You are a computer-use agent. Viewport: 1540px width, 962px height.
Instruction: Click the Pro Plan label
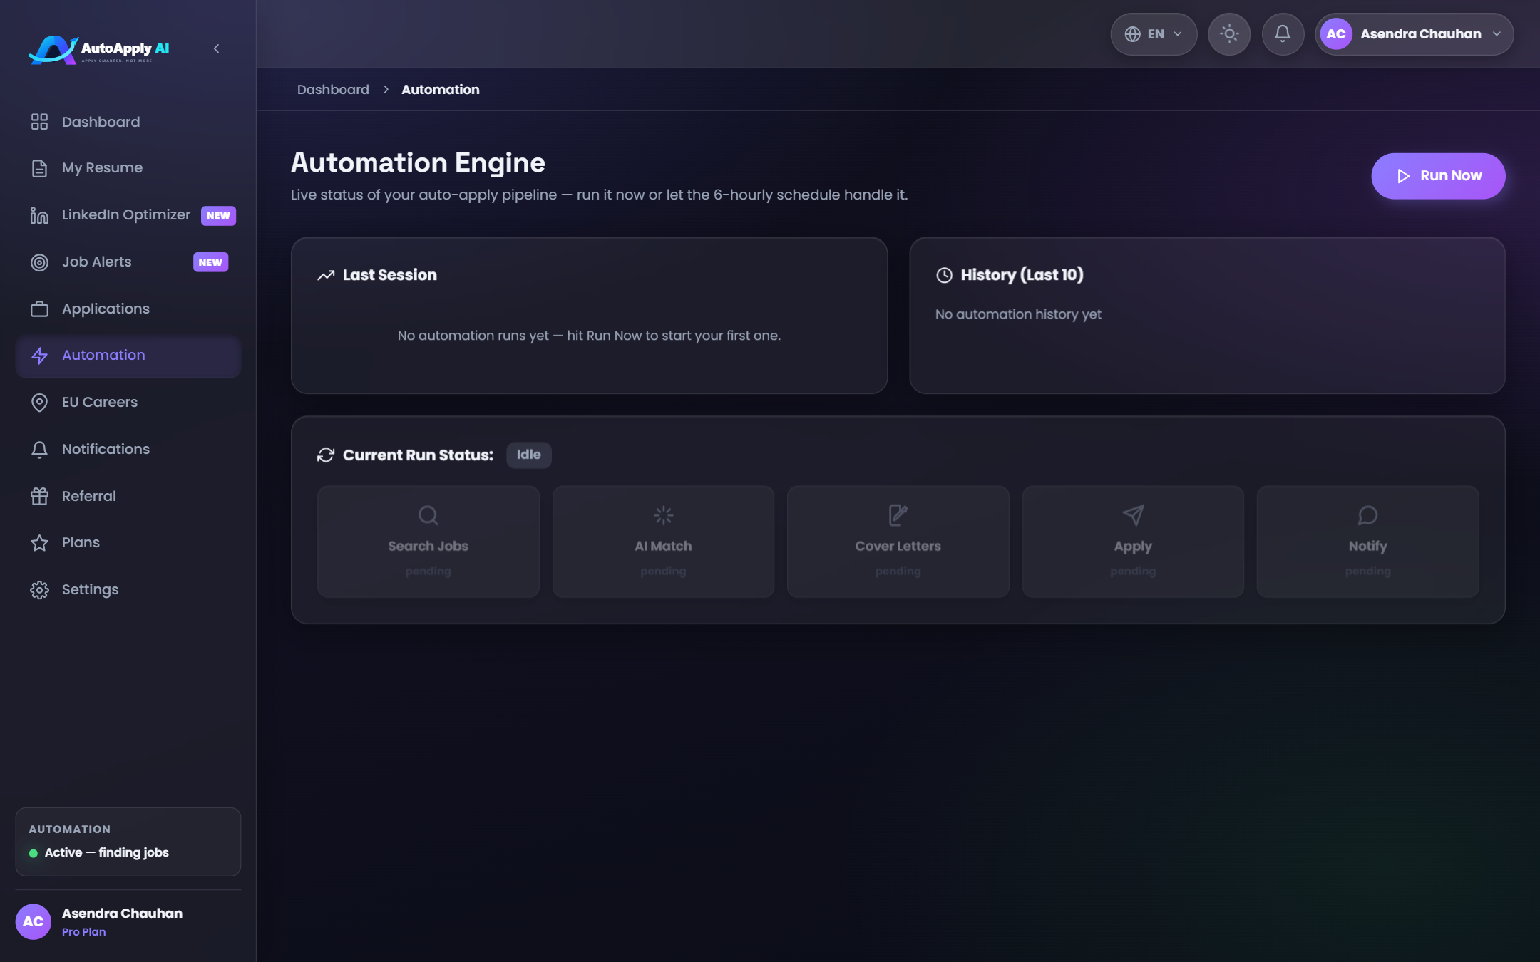(83, 932)
